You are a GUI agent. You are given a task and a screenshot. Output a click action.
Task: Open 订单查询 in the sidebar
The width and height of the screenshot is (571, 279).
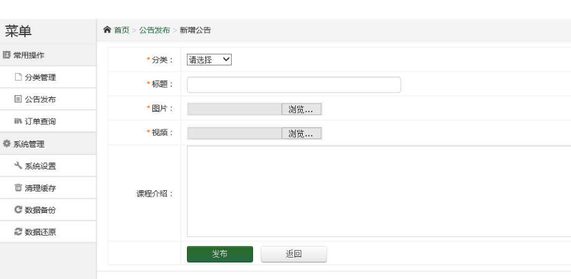click(x=40, y=121)
